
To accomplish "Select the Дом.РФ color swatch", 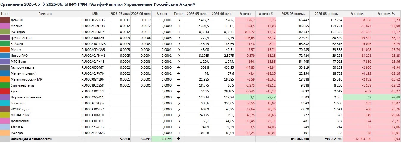I will pyautogui.click(x=5, y=20).
